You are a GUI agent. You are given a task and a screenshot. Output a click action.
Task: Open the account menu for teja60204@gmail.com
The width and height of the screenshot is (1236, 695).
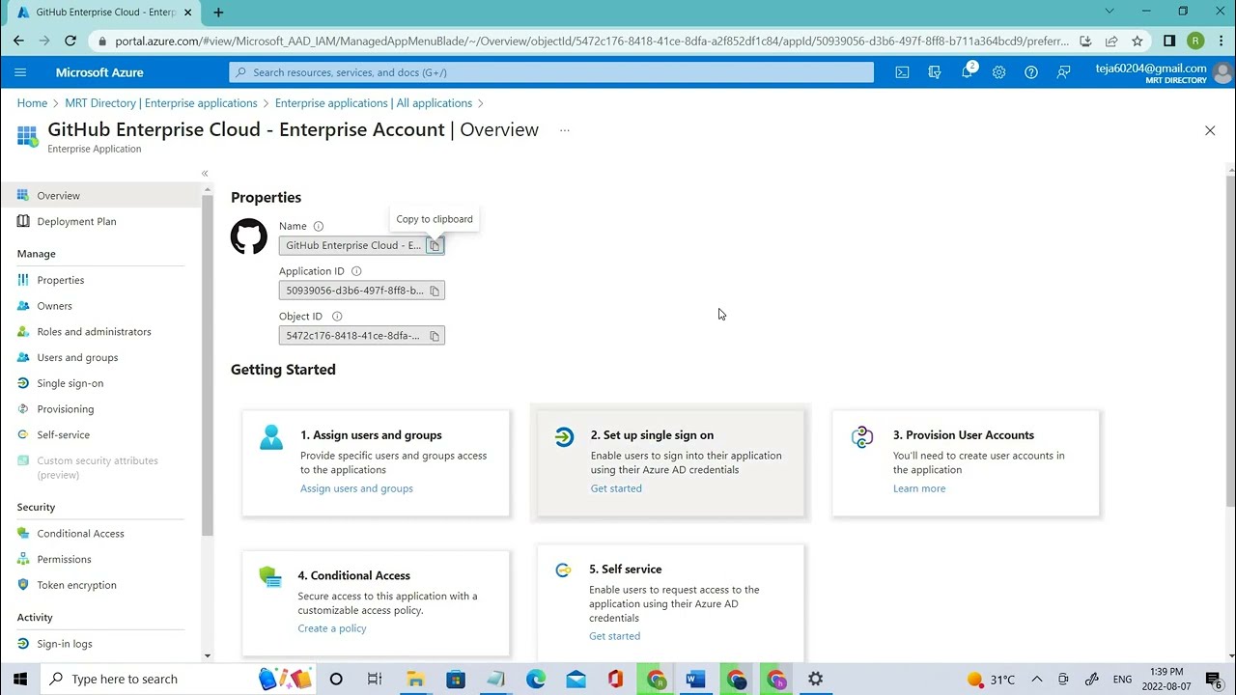pyautogui.click(x=1164, y=73)
